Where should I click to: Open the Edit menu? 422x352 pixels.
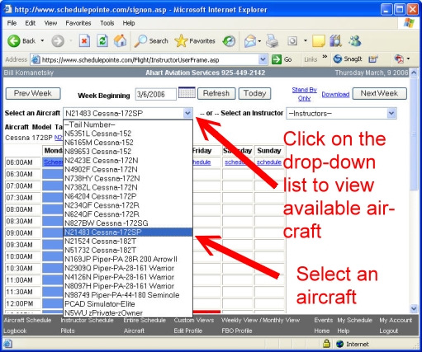(x=31, y=23)
